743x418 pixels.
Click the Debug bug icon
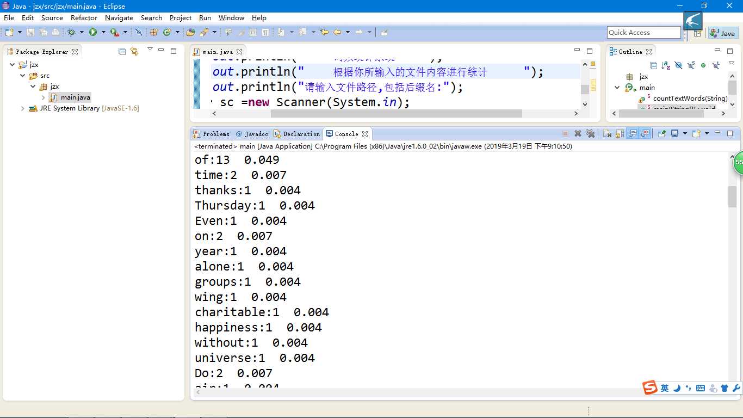pos(71,33)
